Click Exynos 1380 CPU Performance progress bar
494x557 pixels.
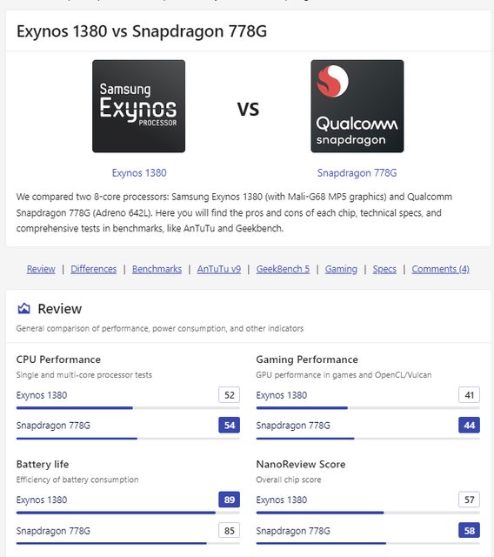(128, 408)
